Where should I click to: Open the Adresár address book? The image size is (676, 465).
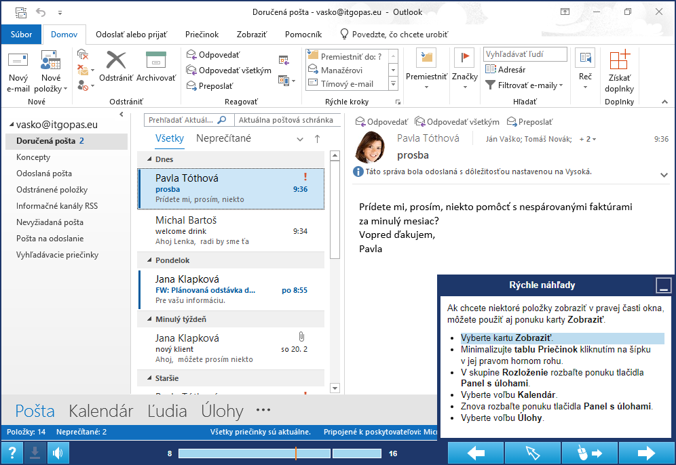click(505, 69)
